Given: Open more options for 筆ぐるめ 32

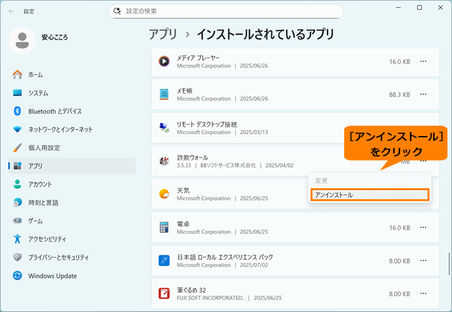Looking at the screenshot, I should pos(423,293).
